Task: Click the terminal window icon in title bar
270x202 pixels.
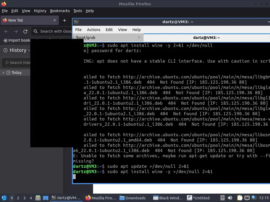Action: click(76, 22)
